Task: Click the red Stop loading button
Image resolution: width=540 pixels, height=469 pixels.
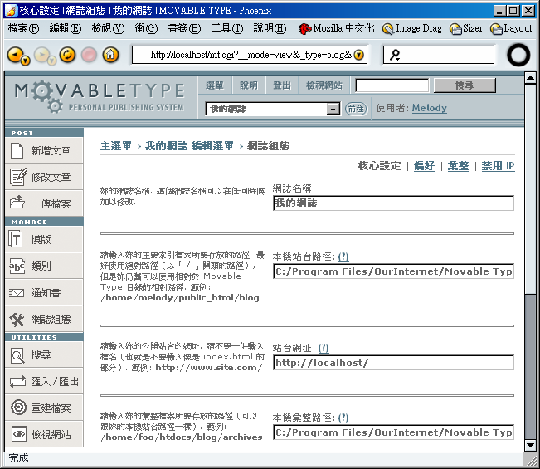Action: click(89, 55)
